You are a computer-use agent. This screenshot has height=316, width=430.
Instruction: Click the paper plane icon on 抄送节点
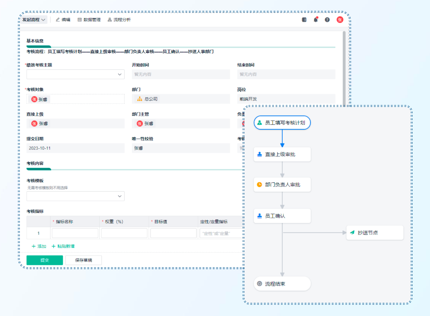352,233
